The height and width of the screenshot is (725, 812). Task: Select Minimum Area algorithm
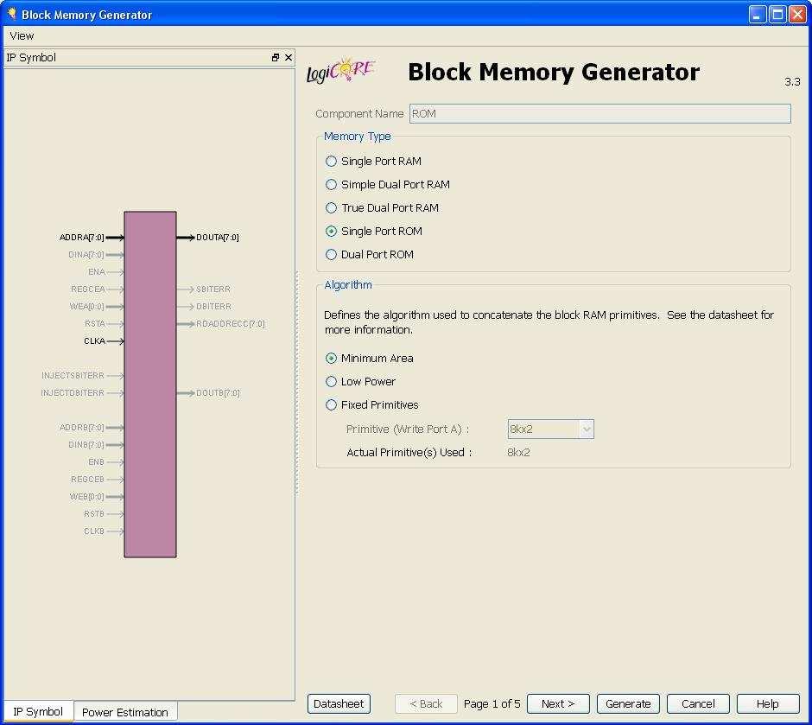369,358
